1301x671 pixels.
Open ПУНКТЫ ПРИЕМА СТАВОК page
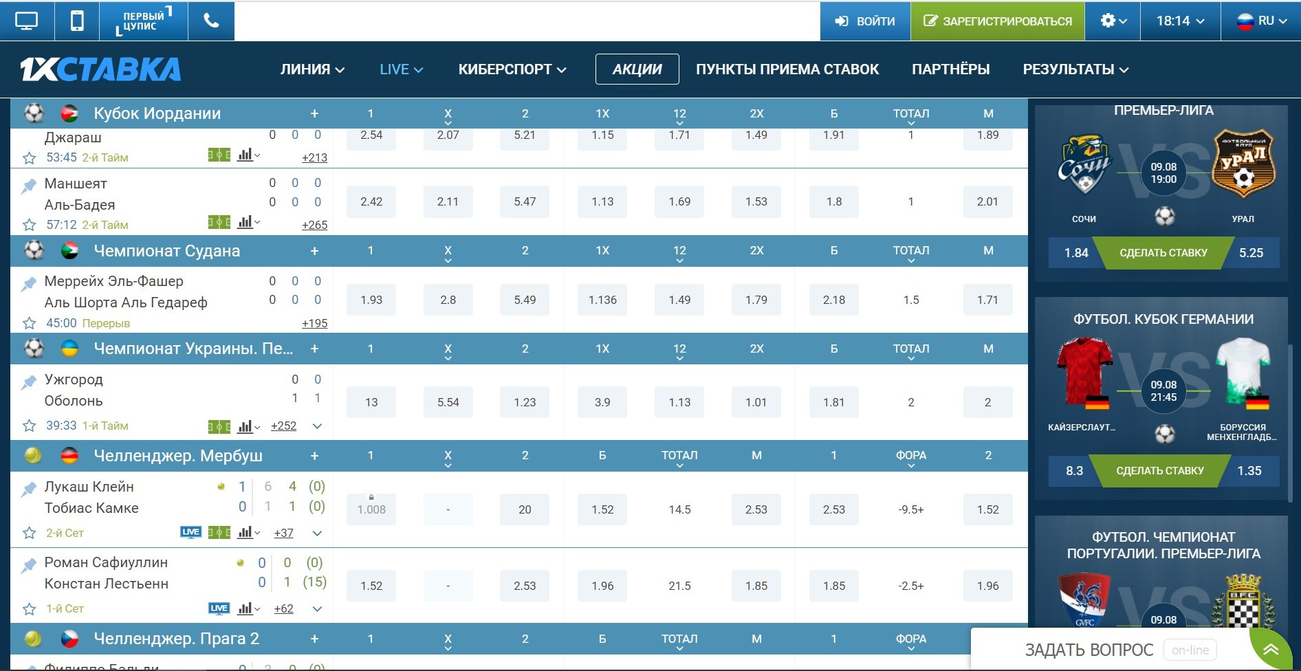tap(787, 69)
